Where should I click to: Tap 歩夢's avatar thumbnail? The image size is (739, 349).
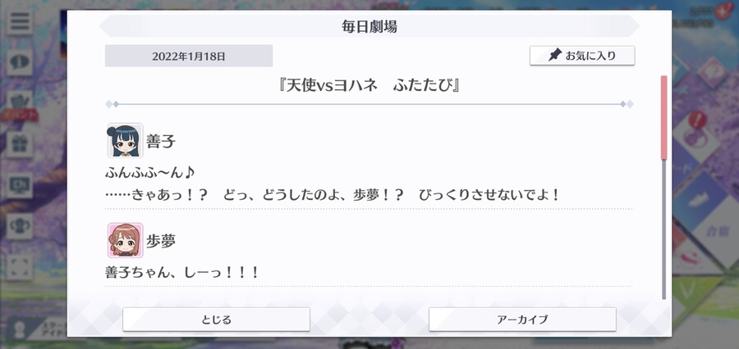125,240
